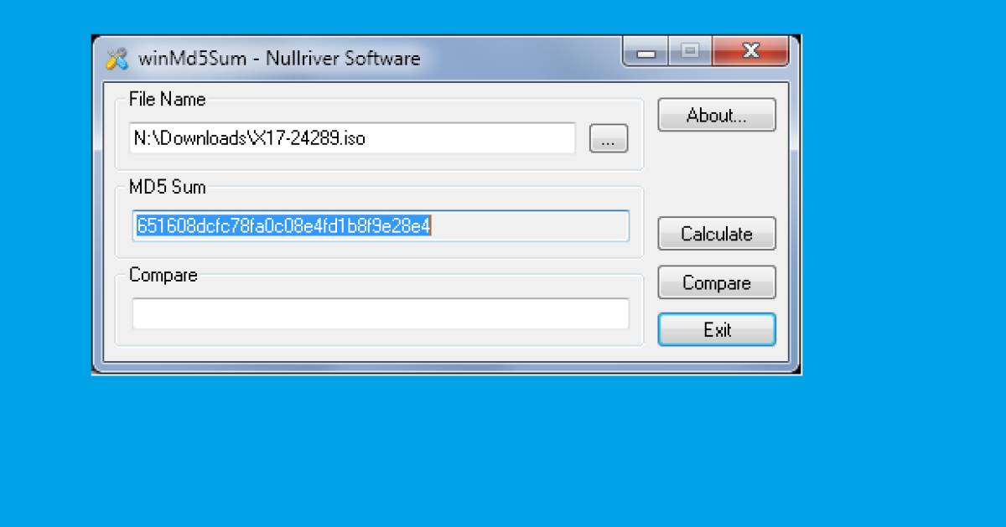1006x527 pixels.
Task: Click the 'File Name' group label
Action: coord(167,99)
